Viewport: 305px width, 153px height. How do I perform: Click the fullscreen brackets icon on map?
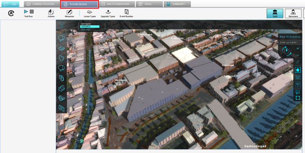click(x=298, y=98)
